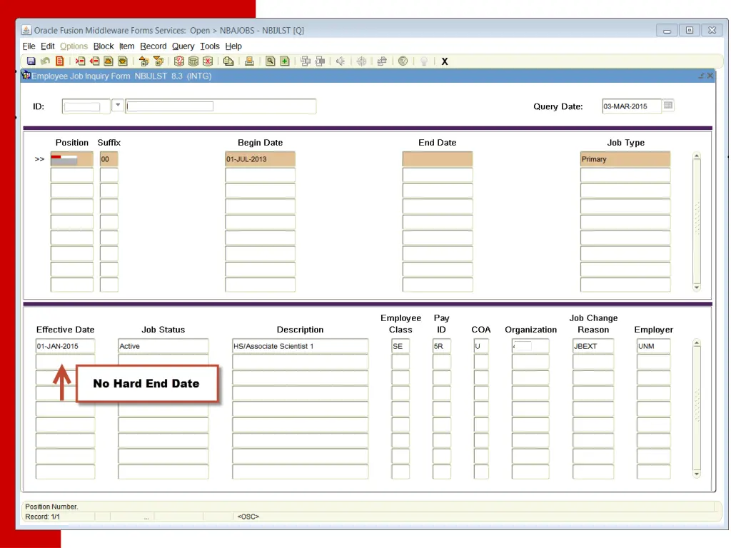Open the grayed Options menu
The height and width of the screenshot is (548, 731).
[x=74, y=46]
